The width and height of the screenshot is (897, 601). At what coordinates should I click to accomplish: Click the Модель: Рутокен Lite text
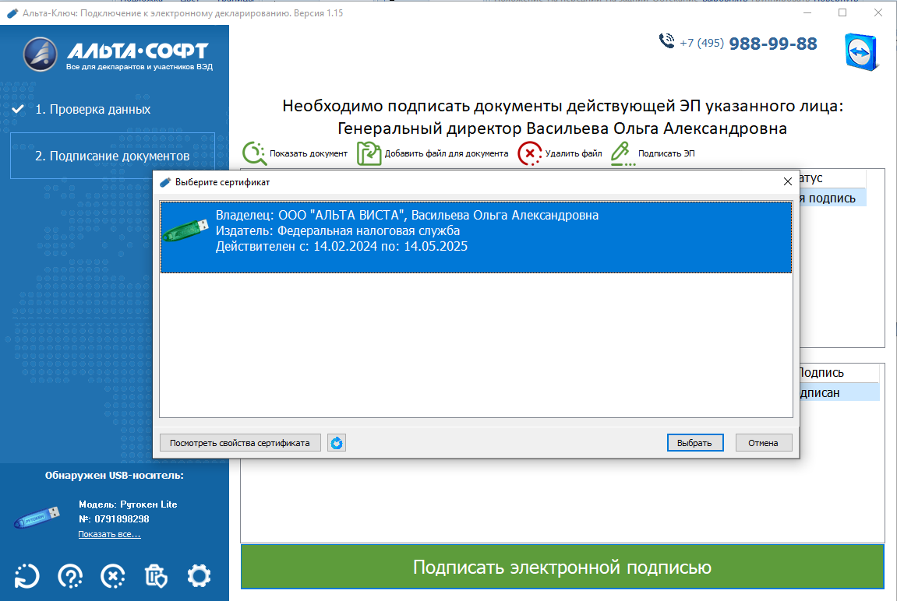(x=128, y=504)
